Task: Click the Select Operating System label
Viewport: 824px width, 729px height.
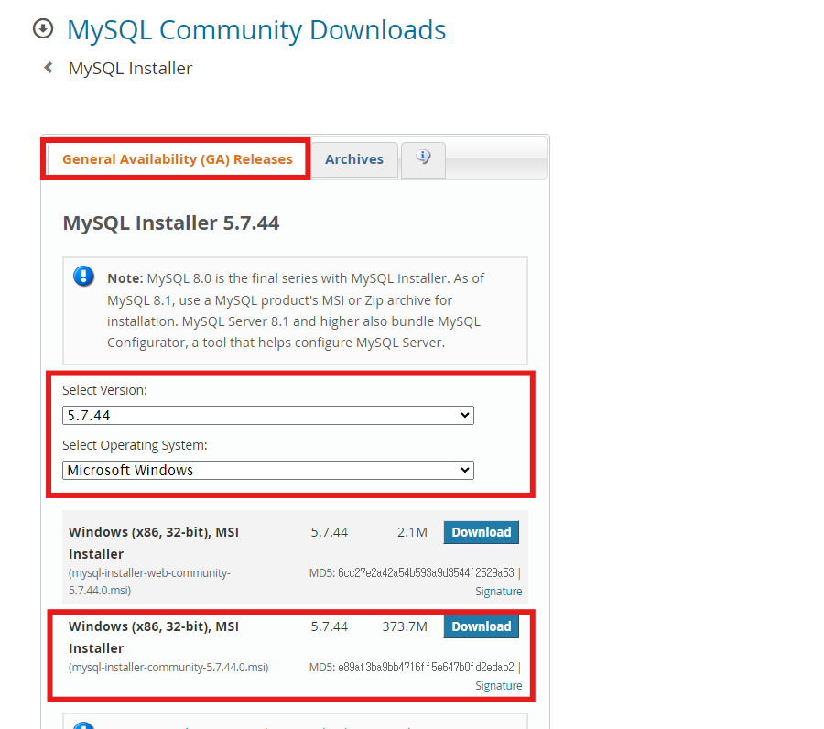Action: (135, 445)
